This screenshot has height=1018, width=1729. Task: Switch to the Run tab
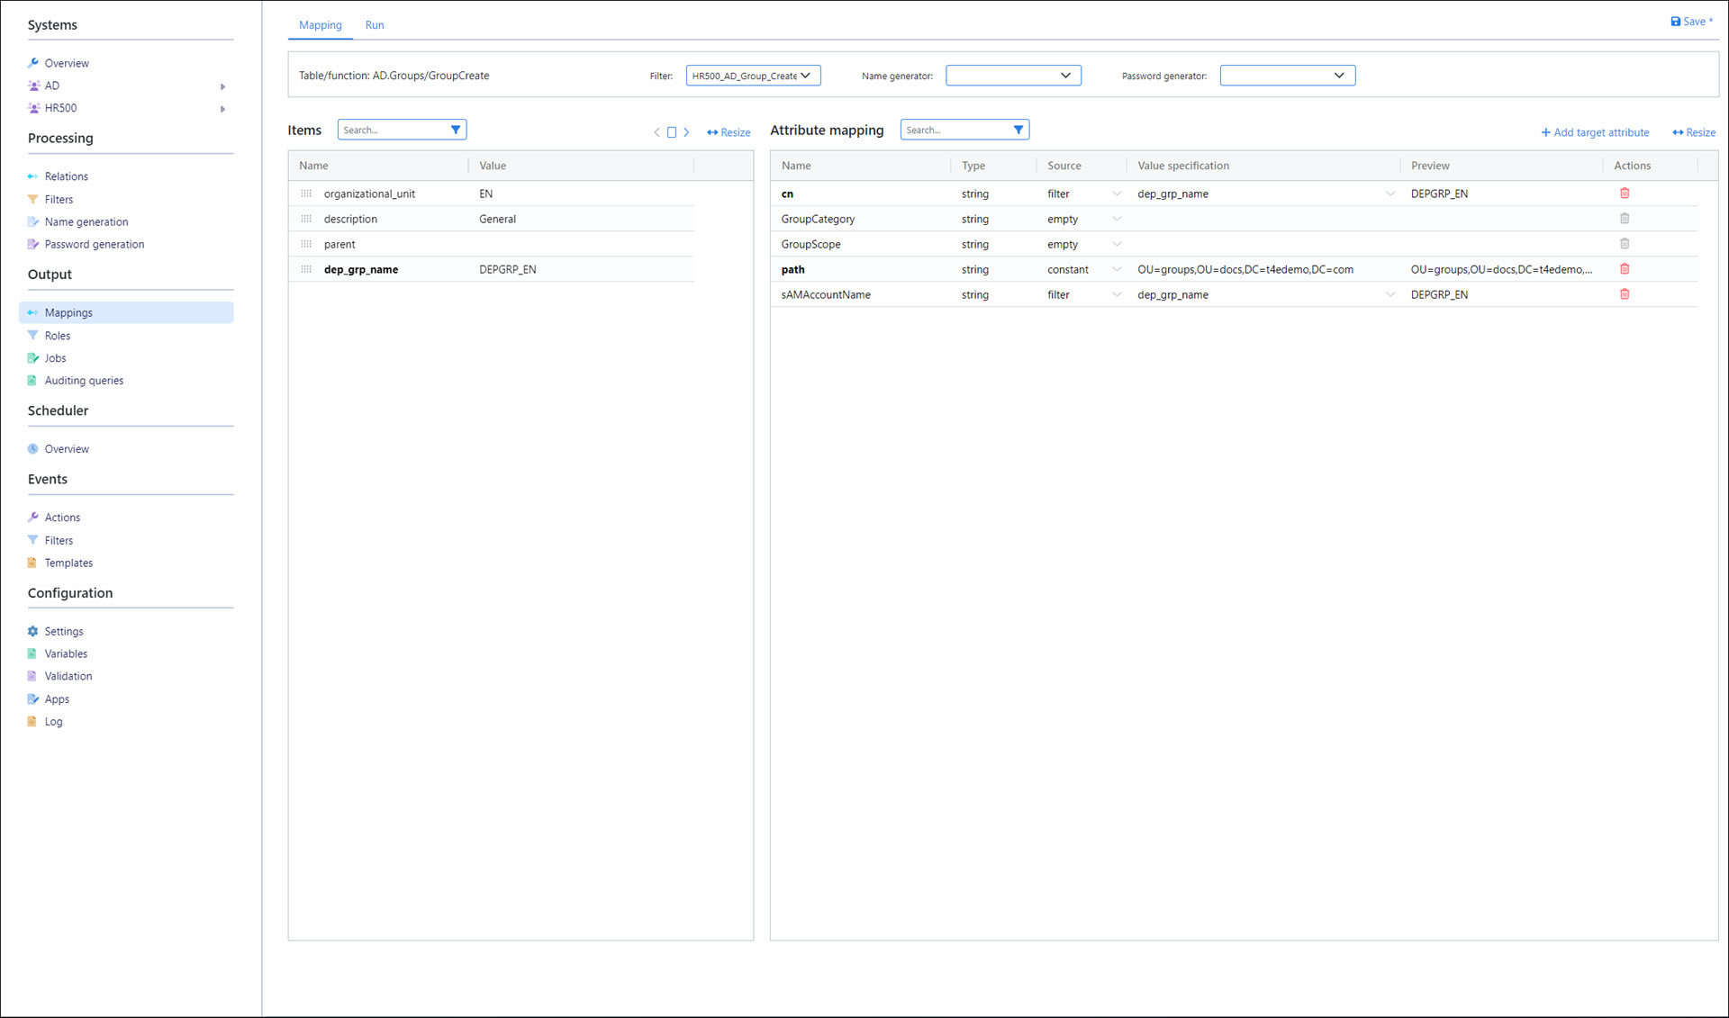(x=375, y=25)
